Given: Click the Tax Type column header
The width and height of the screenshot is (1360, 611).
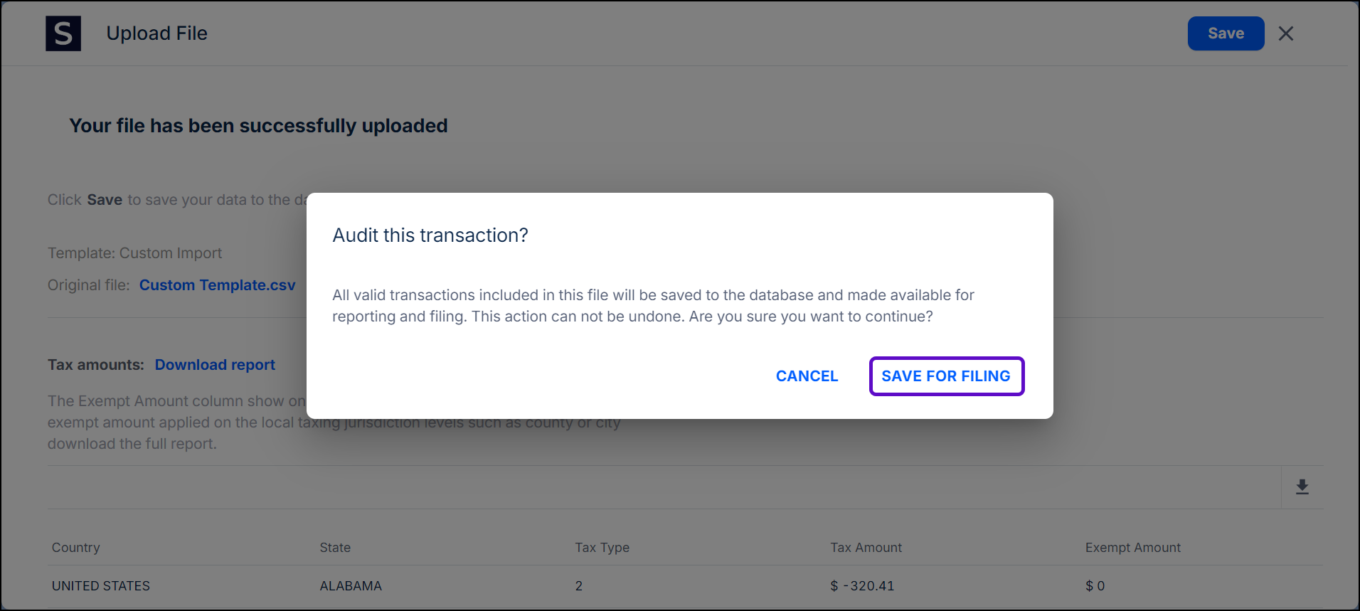Looking at the screenshot, I should pos(602,548).
